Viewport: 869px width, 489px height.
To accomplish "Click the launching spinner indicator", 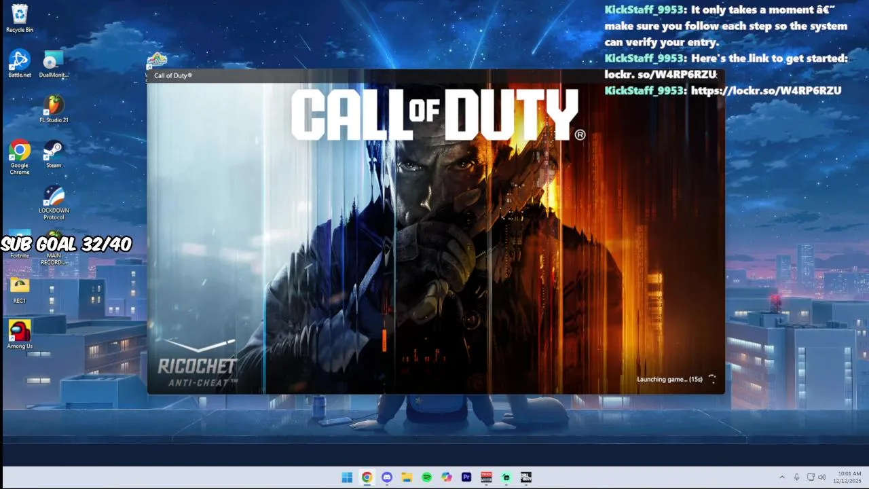I will click(x=712, y=379).
